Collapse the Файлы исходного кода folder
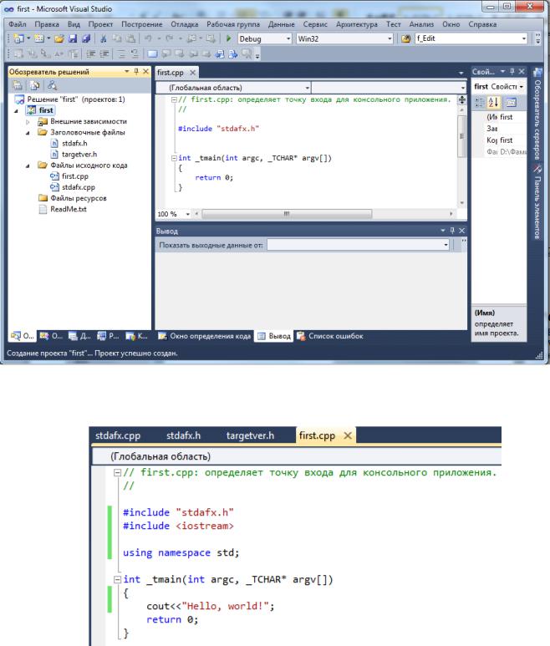The image size is (550, 646). [x=28, y=165]
